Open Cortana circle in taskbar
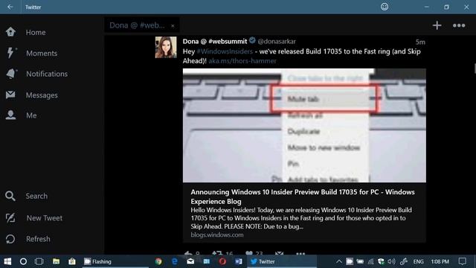Viewport: 476px width, 268px height. [x=23, y=261]
